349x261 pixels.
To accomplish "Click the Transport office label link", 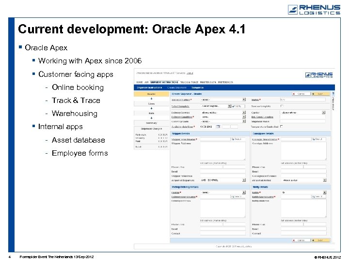I will click(x=180, y=100).
